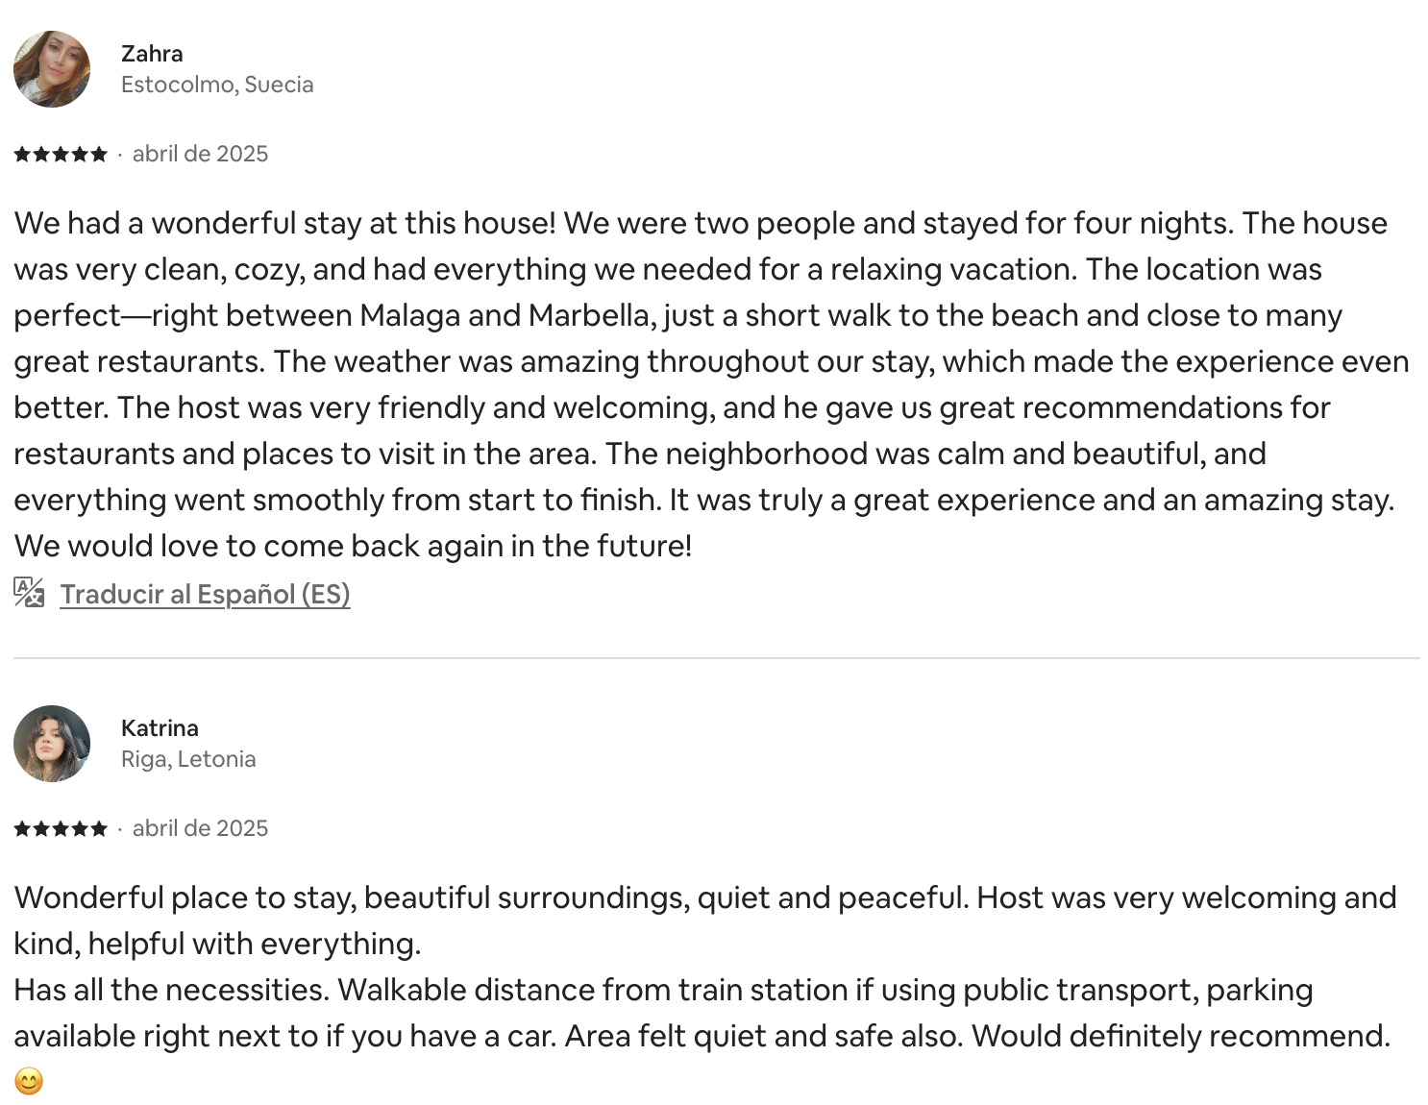Screen dimensions: 1428x1105
Task: Click the "Traducir al Español (ES)" link
Action: pos(205,594)
